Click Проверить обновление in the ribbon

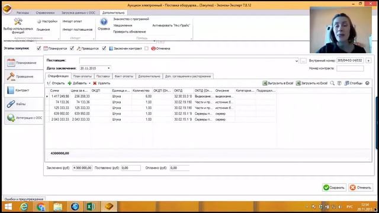pyautogui.click(x=130, y=31)
